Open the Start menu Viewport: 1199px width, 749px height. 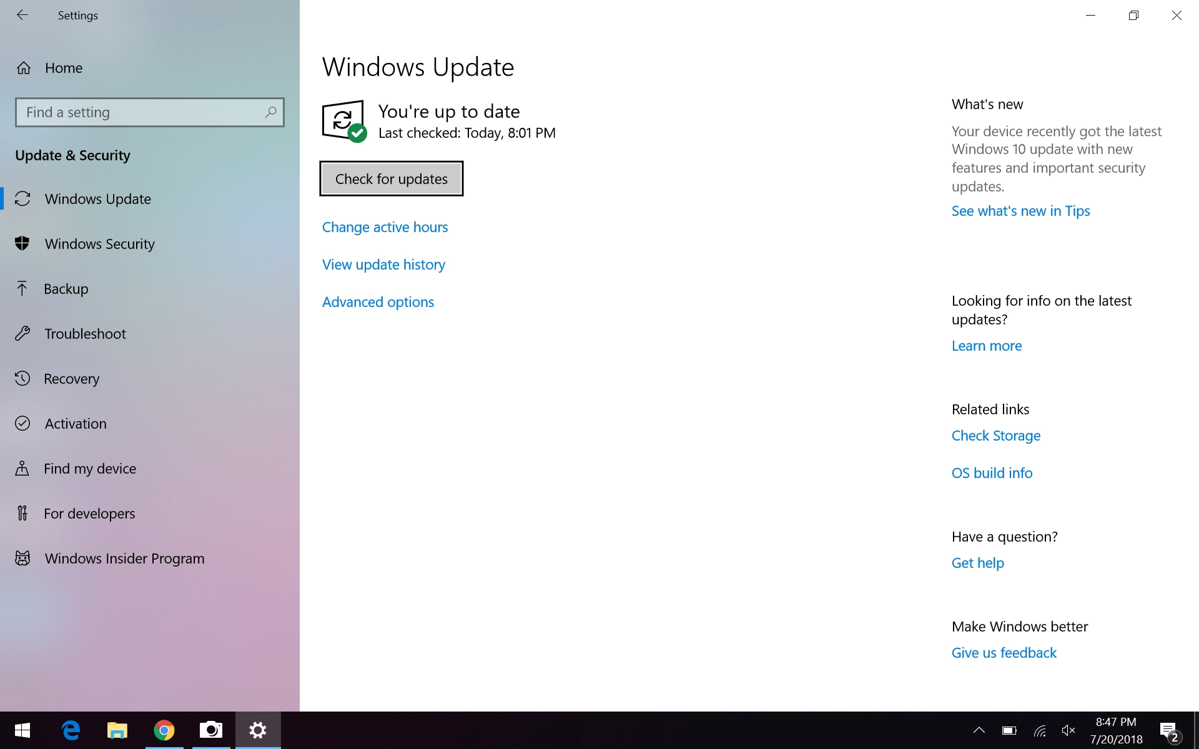[22, 730]
